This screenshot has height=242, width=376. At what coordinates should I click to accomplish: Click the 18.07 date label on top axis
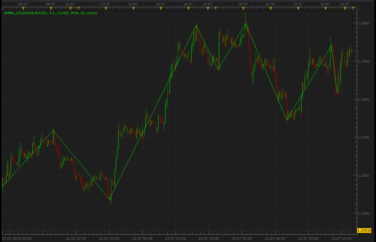tap(207, 4)
